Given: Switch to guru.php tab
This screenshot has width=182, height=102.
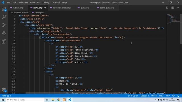Looking at the screenshot, I should [85, 8].
